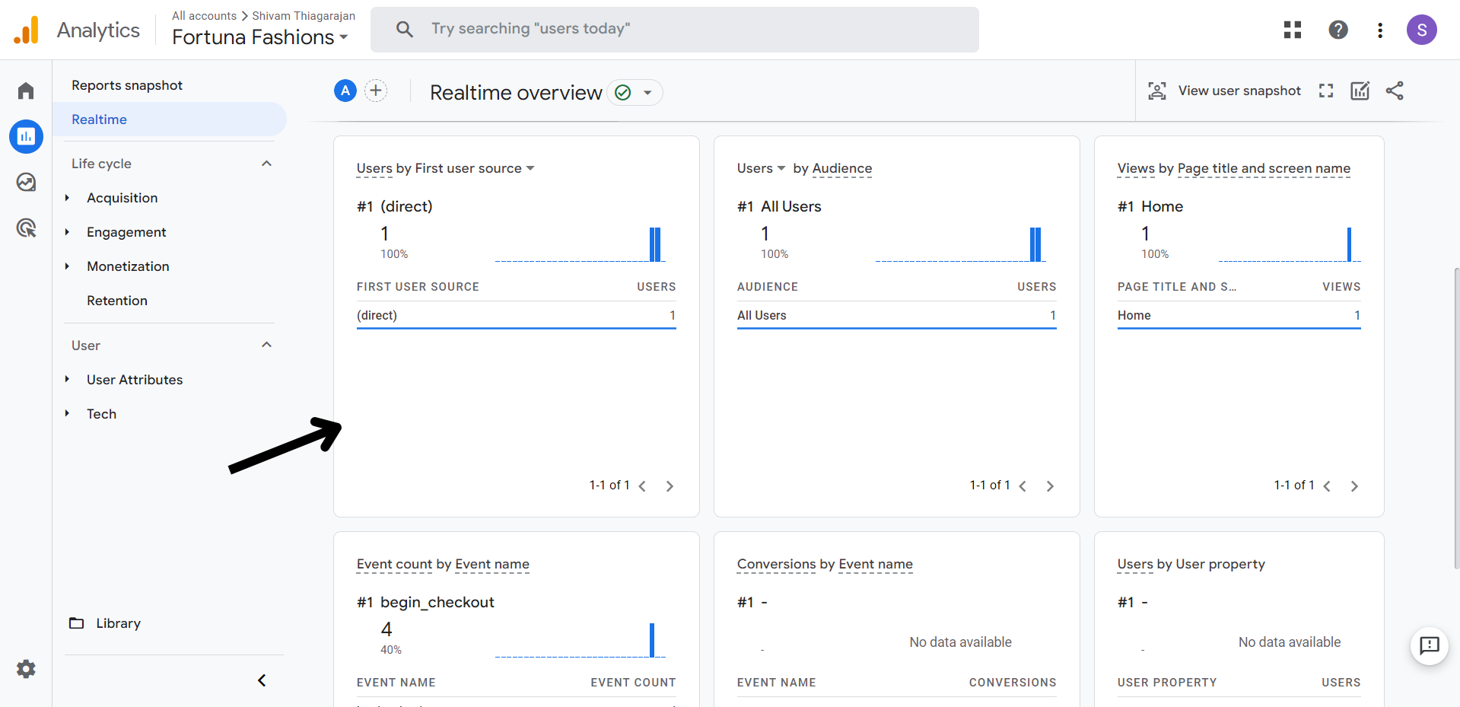Image resolution: width=1460 pixels, height=707 pixels.
Task: Open the Home icon in the left sidebar
Action: [25, 90]
